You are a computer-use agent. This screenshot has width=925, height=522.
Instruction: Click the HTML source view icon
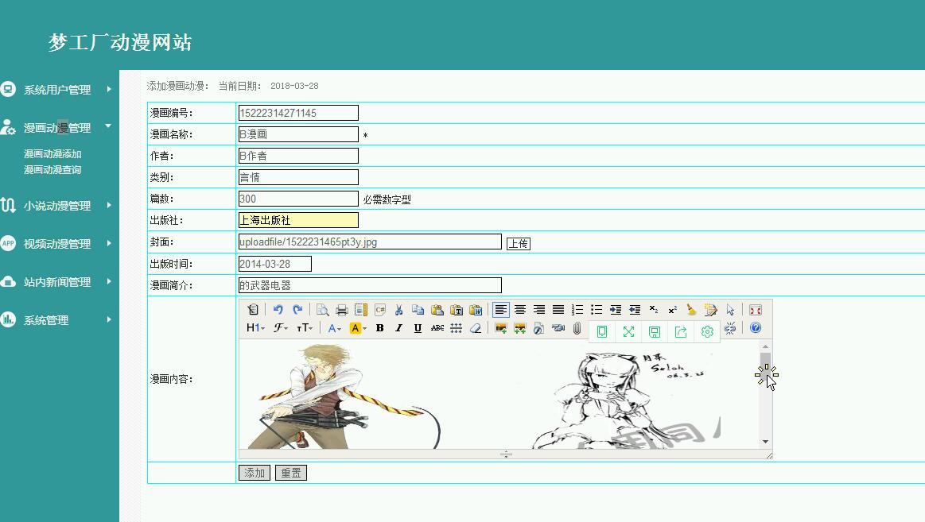(253, 309)
